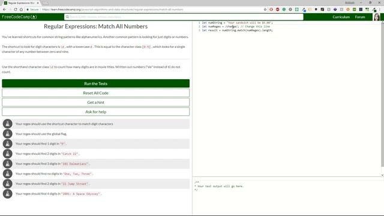384x216 pixels.
Task: Place the cursor on the numRegex line in the editor
Action: pyautogui.click(x=236, y=26)
